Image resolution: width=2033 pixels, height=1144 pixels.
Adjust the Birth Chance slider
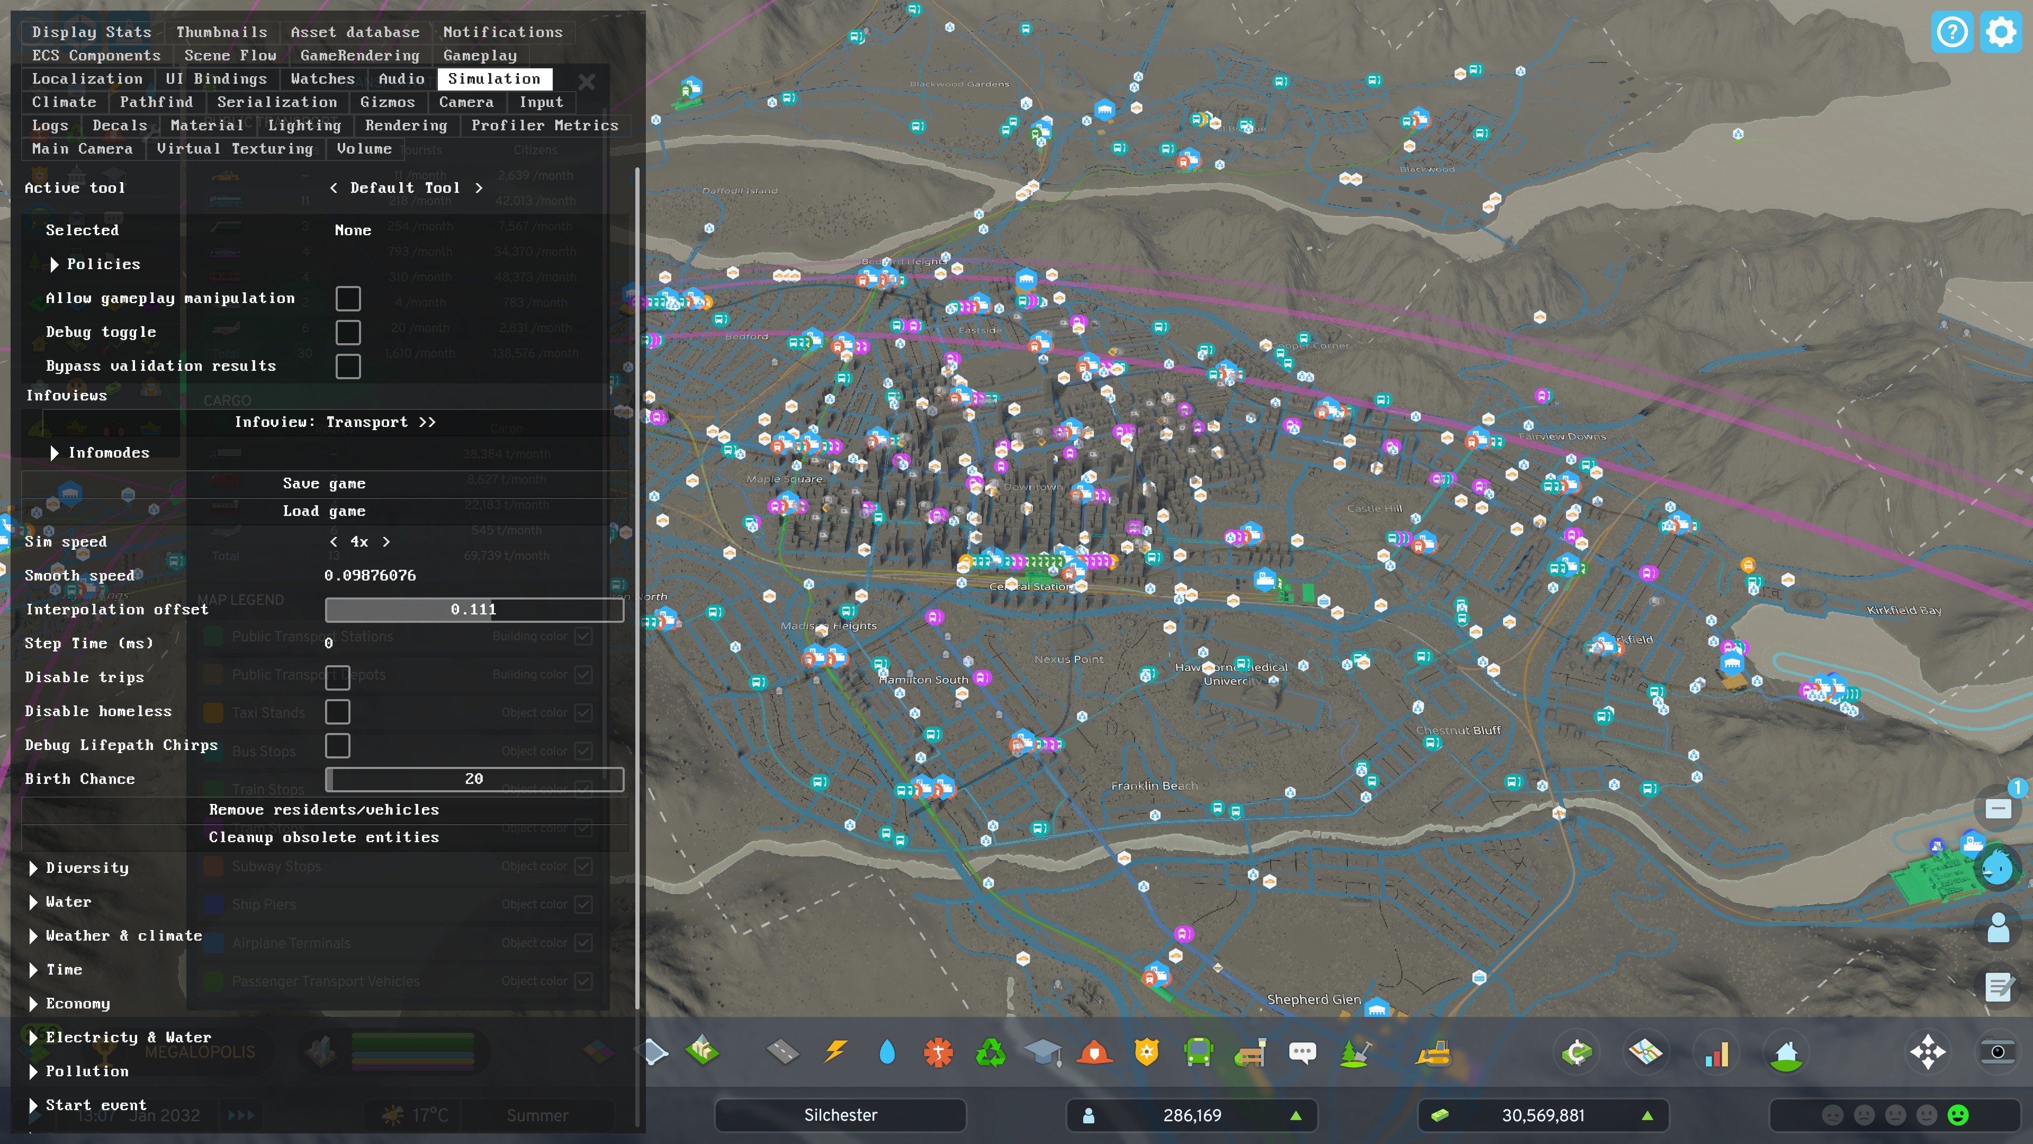(473, 779)
